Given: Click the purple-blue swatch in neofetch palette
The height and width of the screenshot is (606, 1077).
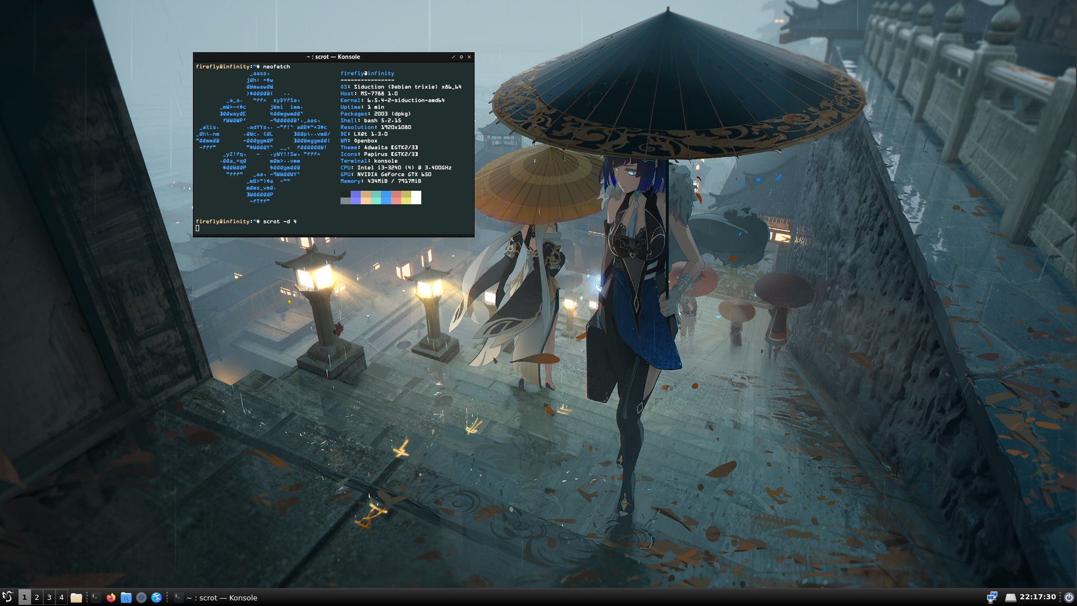Looking at the screenshot, I should point(356,198).
